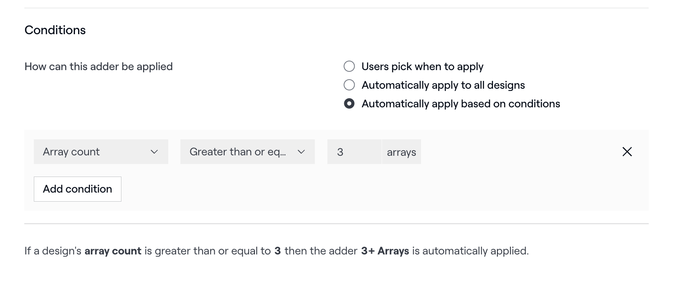The image size is (673, 283).
Task: Click the bold 3 in the summary sentence
Action: (278, 251)
